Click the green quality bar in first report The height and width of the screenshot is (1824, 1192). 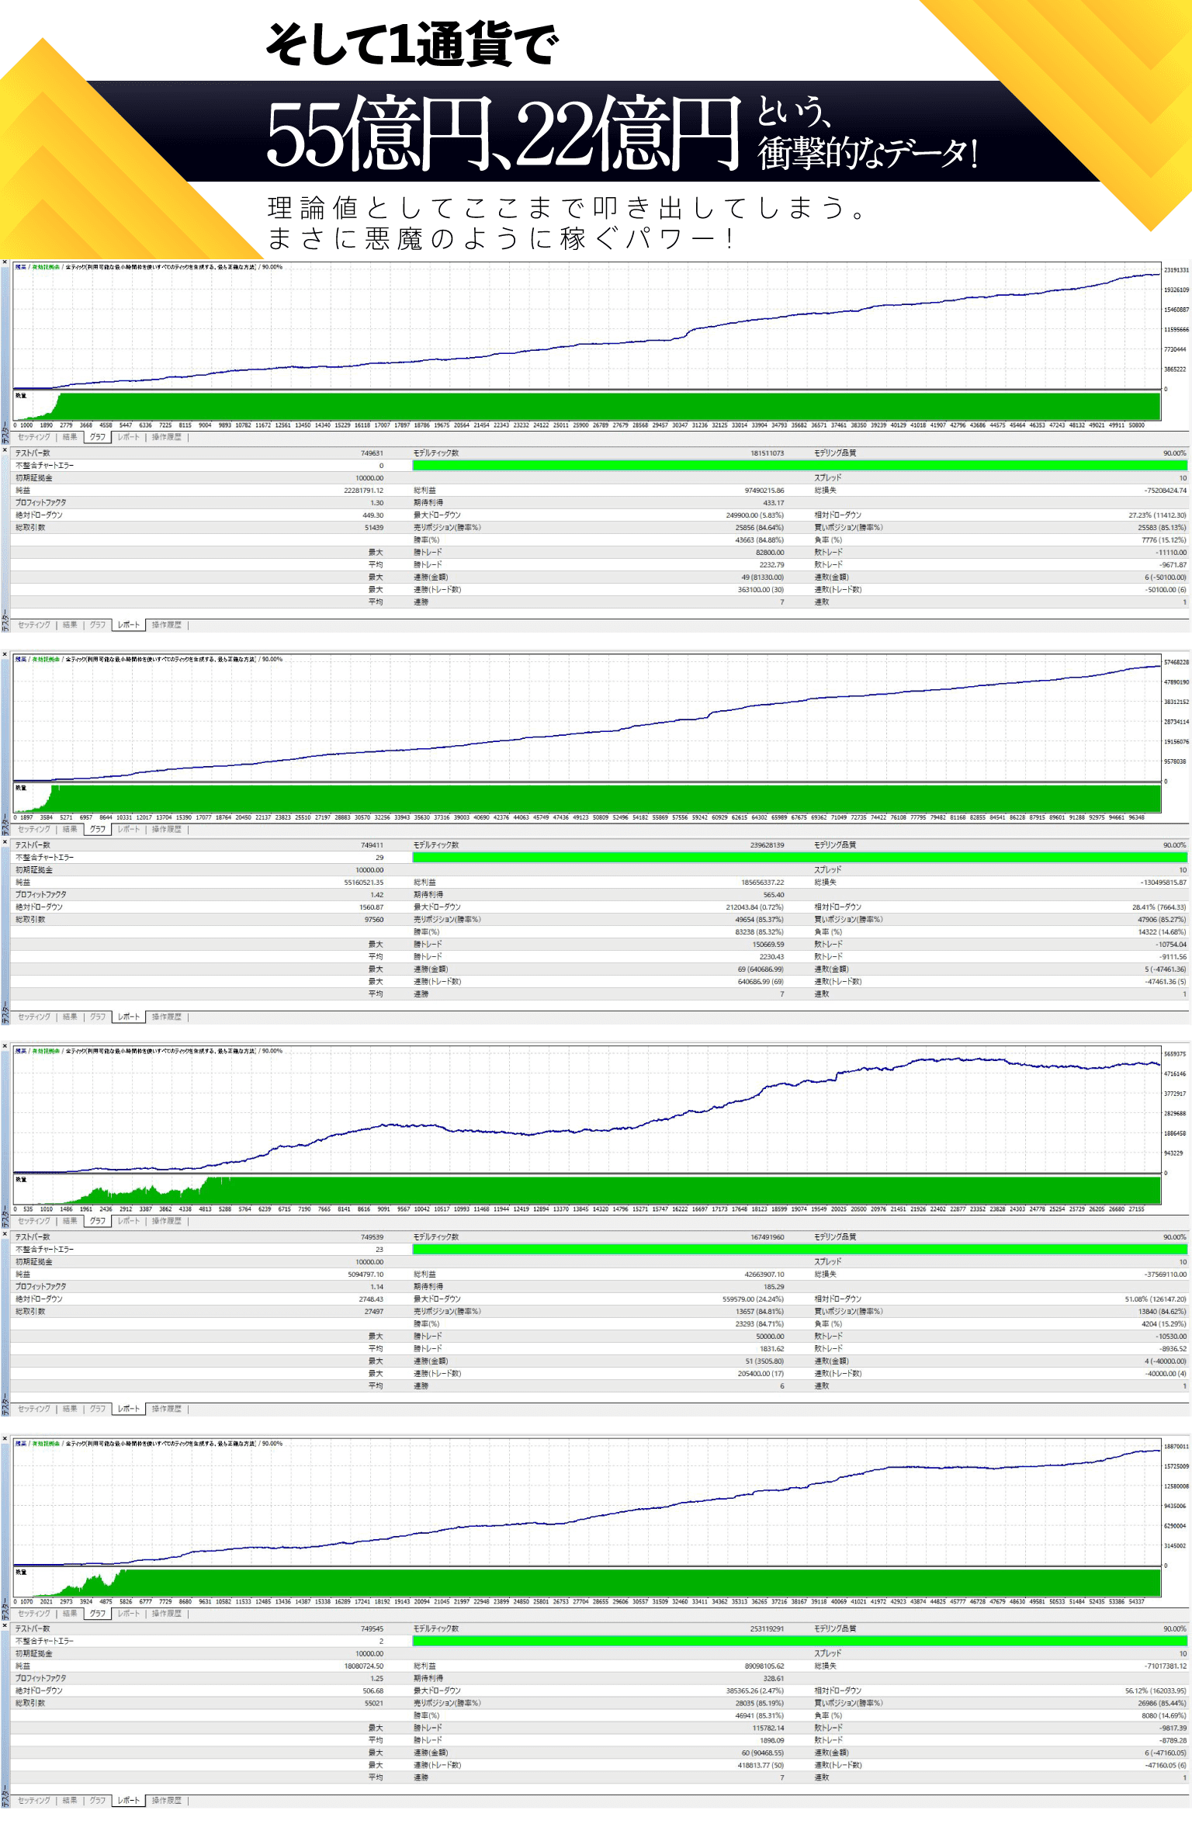799,466
